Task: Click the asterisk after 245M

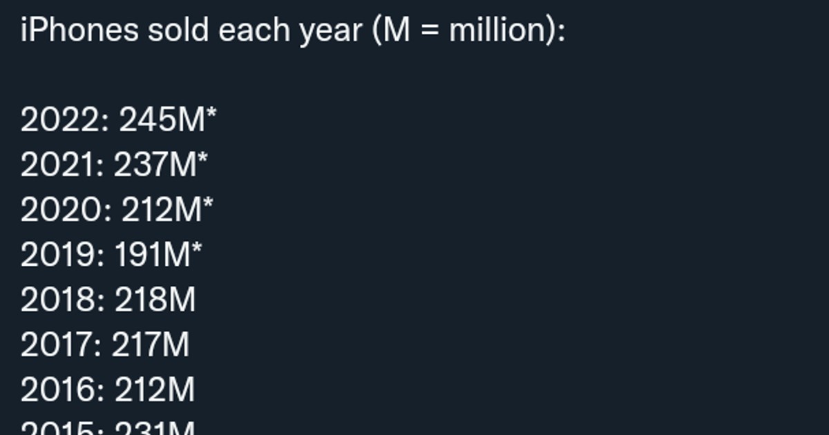Action: coord(211,114)
